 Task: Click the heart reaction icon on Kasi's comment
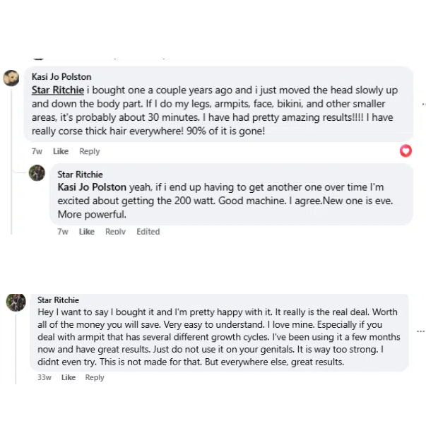pos(406,150)
